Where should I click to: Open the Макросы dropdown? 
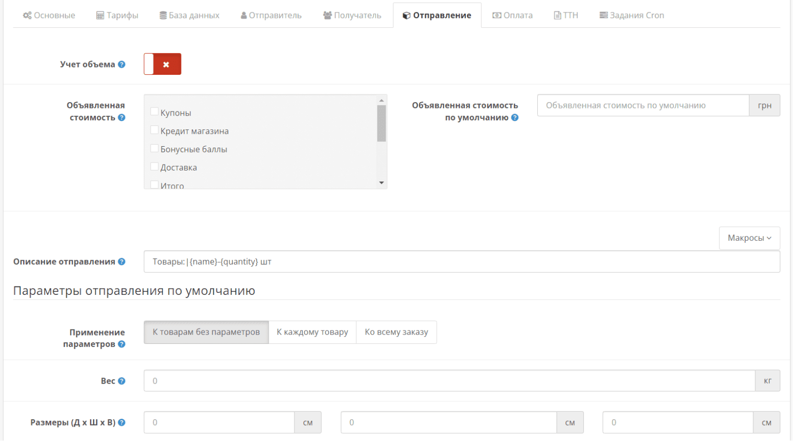tap(749, 238)
